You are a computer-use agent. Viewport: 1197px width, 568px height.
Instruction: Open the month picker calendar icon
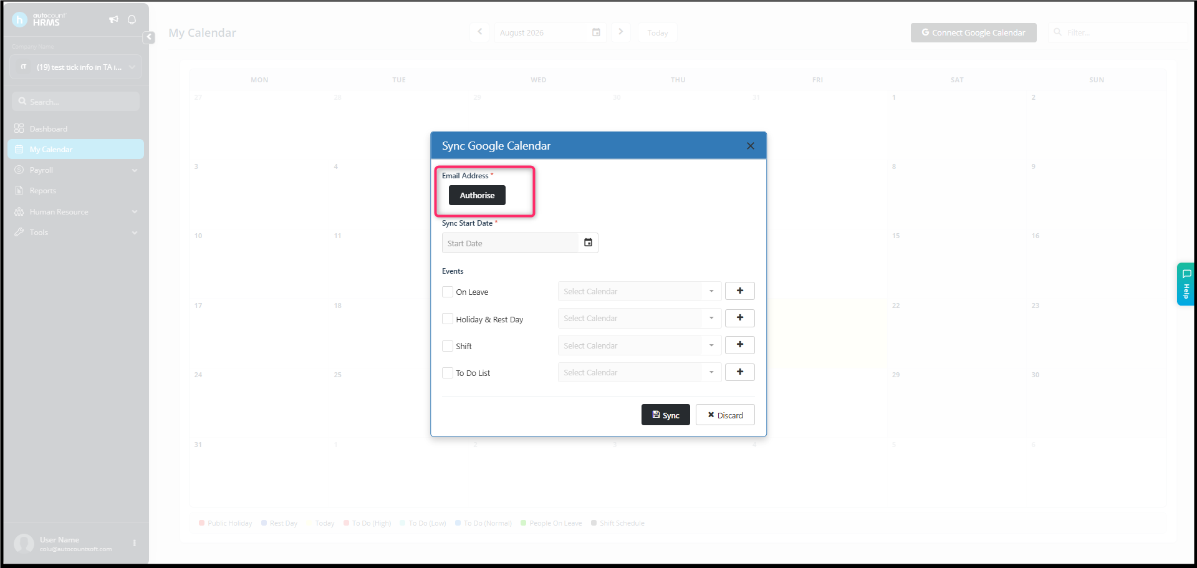coord(596,32)
